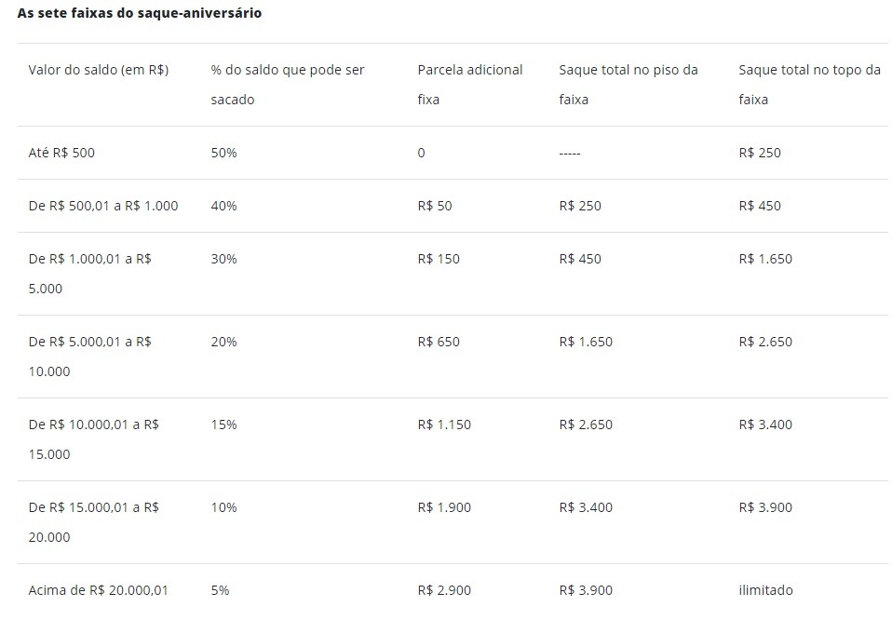Viewport: 892px width, 620px height.
Task: Click the 'Saque total no piso da faixa' header
Action: click(628, 85)
